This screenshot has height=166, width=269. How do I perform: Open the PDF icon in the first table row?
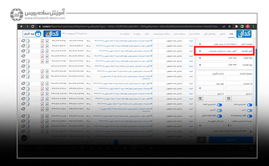(x=42, y=41)
